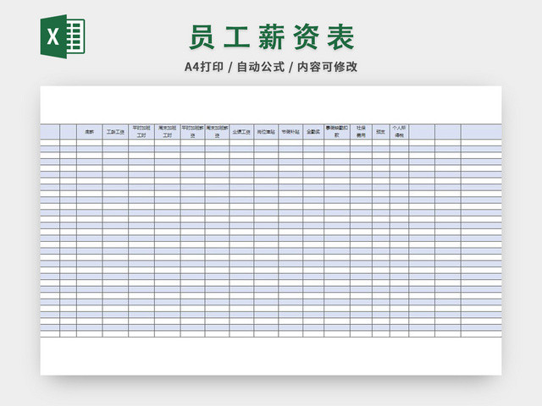
Task: Select the 个人所得税 header cell
Action: 399,132
